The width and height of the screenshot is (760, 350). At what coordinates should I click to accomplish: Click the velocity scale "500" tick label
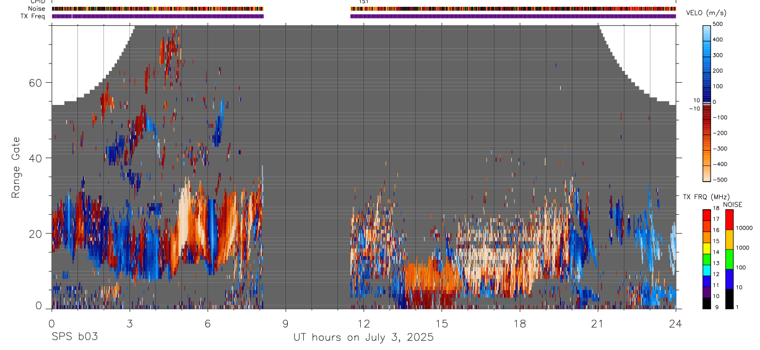click(x=718, y=24)
